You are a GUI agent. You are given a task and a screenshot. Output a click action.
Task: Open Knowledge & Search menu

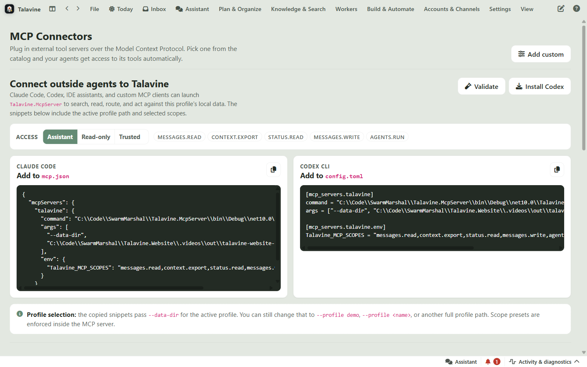(298, 9)
